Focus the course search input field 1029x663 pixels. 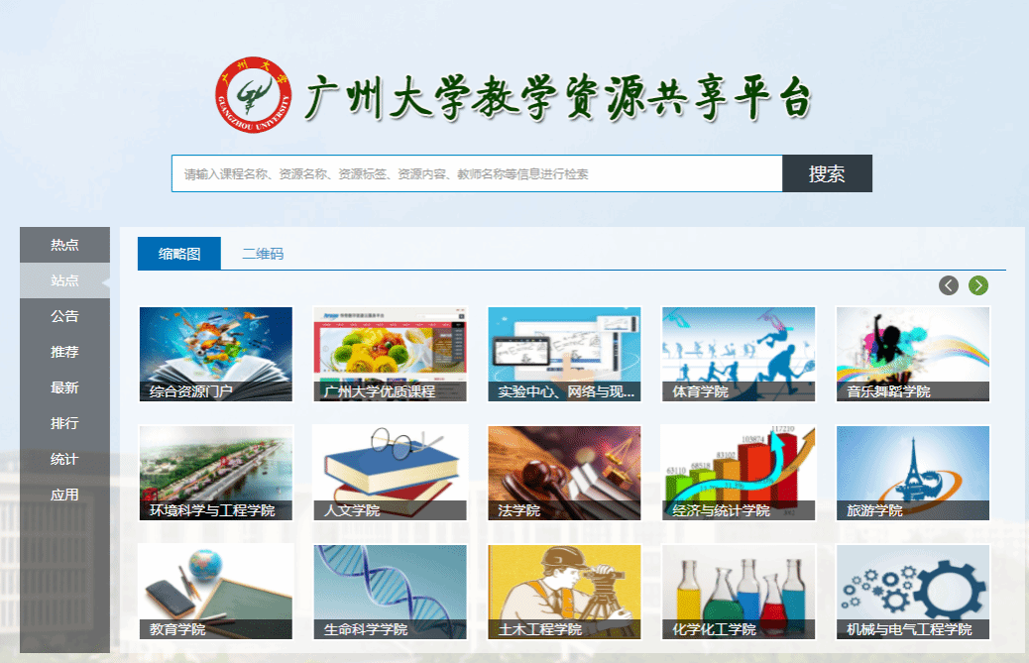pyautogui.click(x=477, y=173)
